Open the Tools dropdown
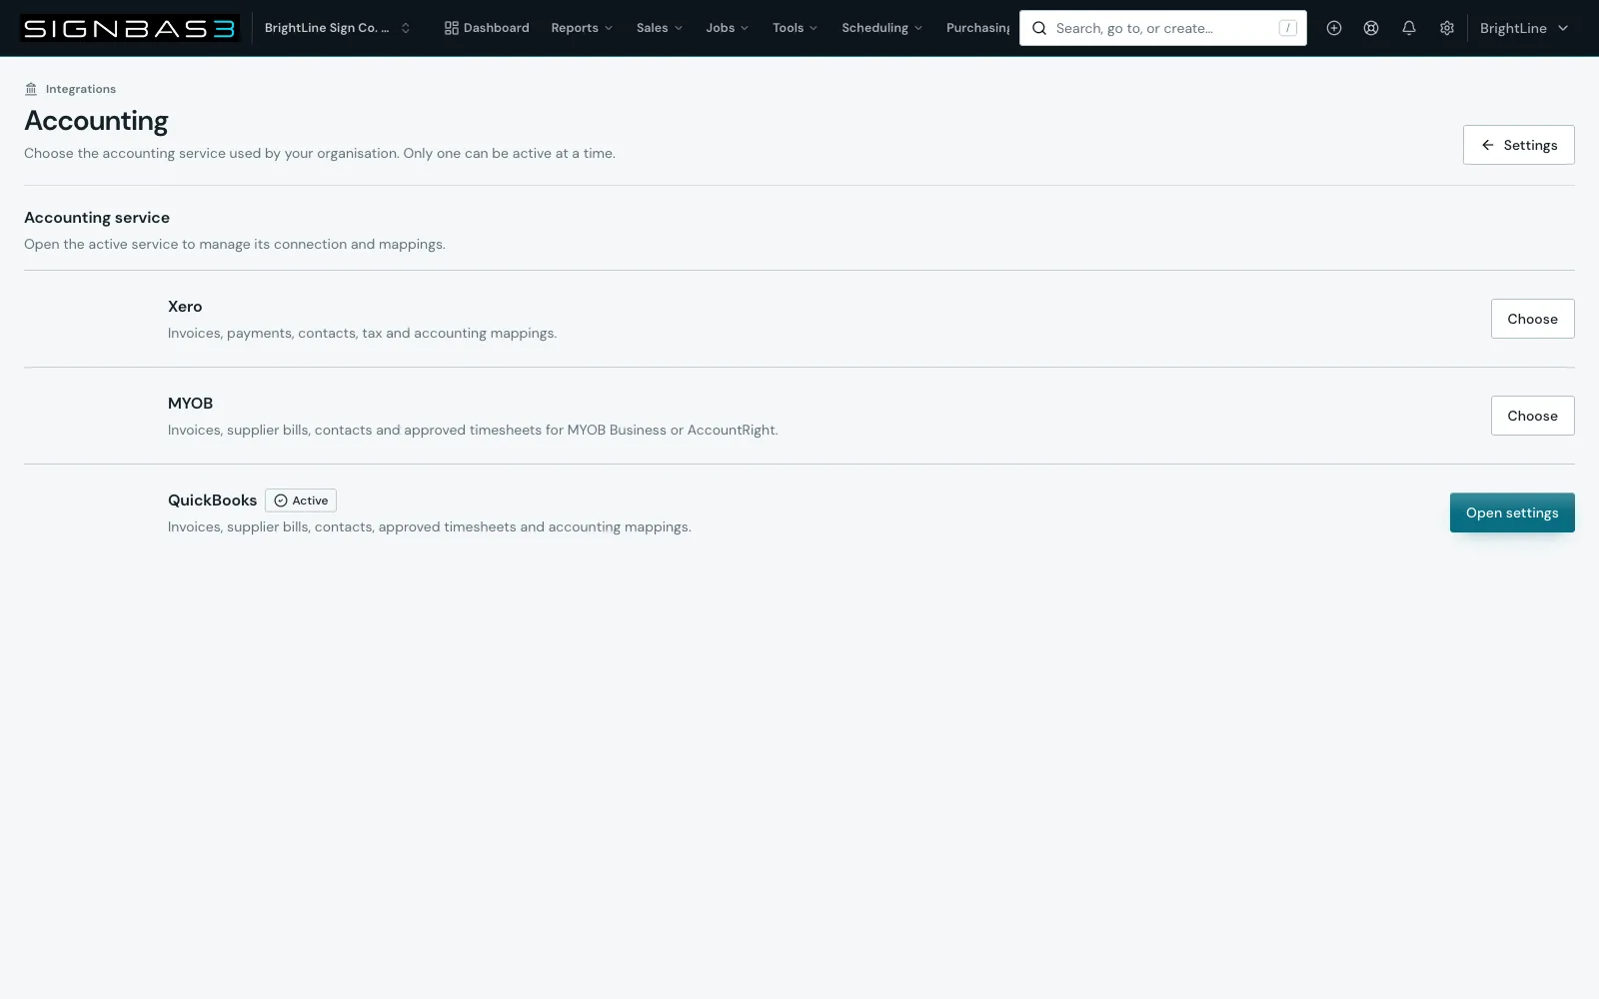Screen dimensions: 1599x999 point(796,28)
